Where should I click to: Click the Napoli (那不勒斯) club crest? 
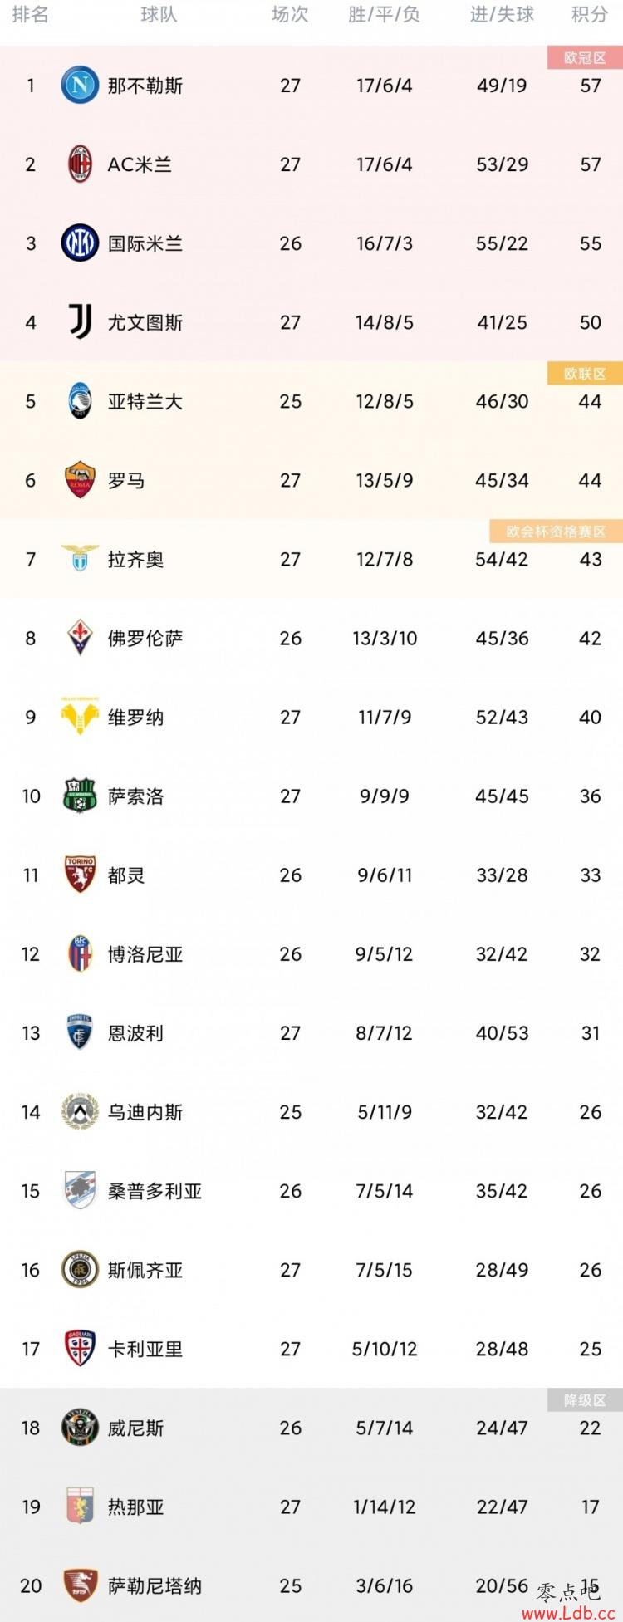[80, 86]
